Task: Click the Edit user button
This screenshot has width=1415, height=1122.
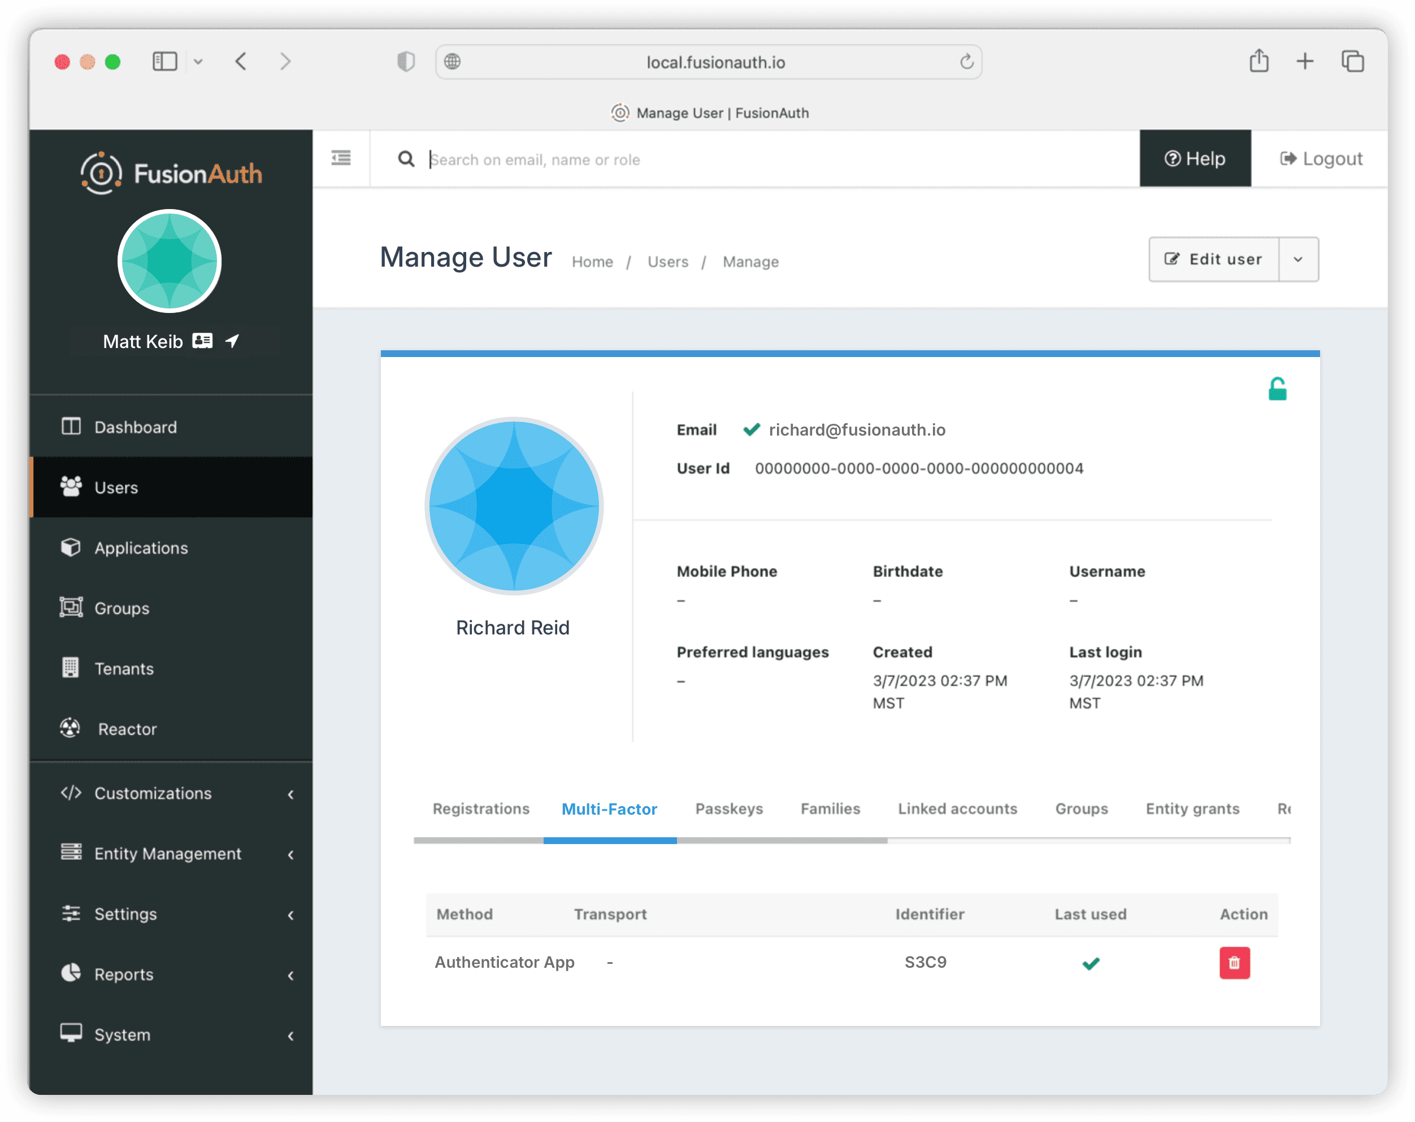Action: pos(1214,258)
